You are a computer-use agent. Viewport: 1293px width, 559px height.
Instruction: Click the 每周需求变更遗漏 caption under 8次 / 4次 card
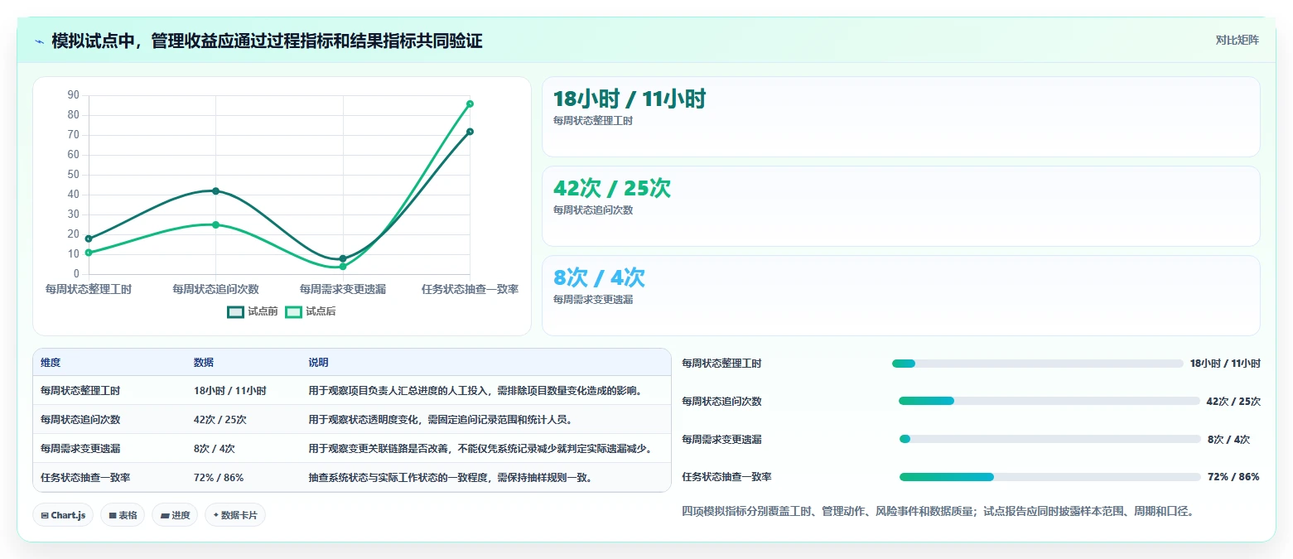coord(593,300)
